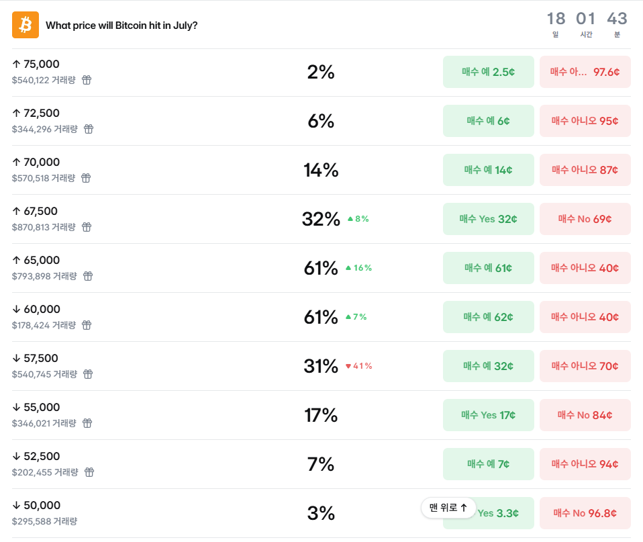Buy Yes 32¢ on 67,500 outcome
Screen dimensions: 643x542
(489, 219)
